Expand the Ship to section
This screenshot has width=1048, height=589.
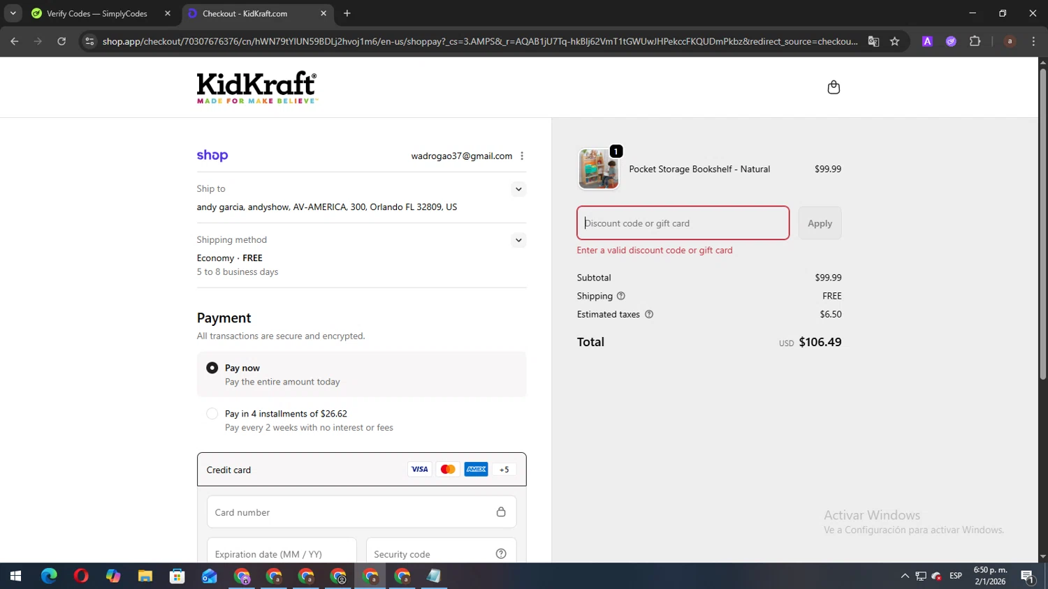click(518, 189)
